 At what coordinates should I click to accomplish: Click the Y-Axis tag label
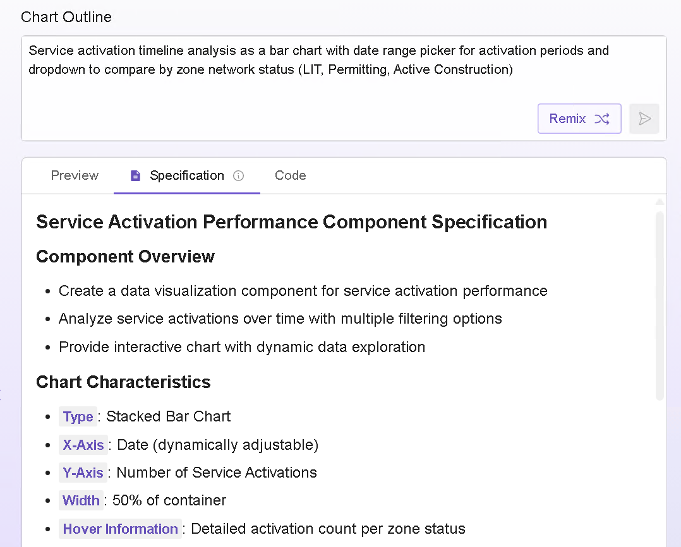tap(83, 473)
